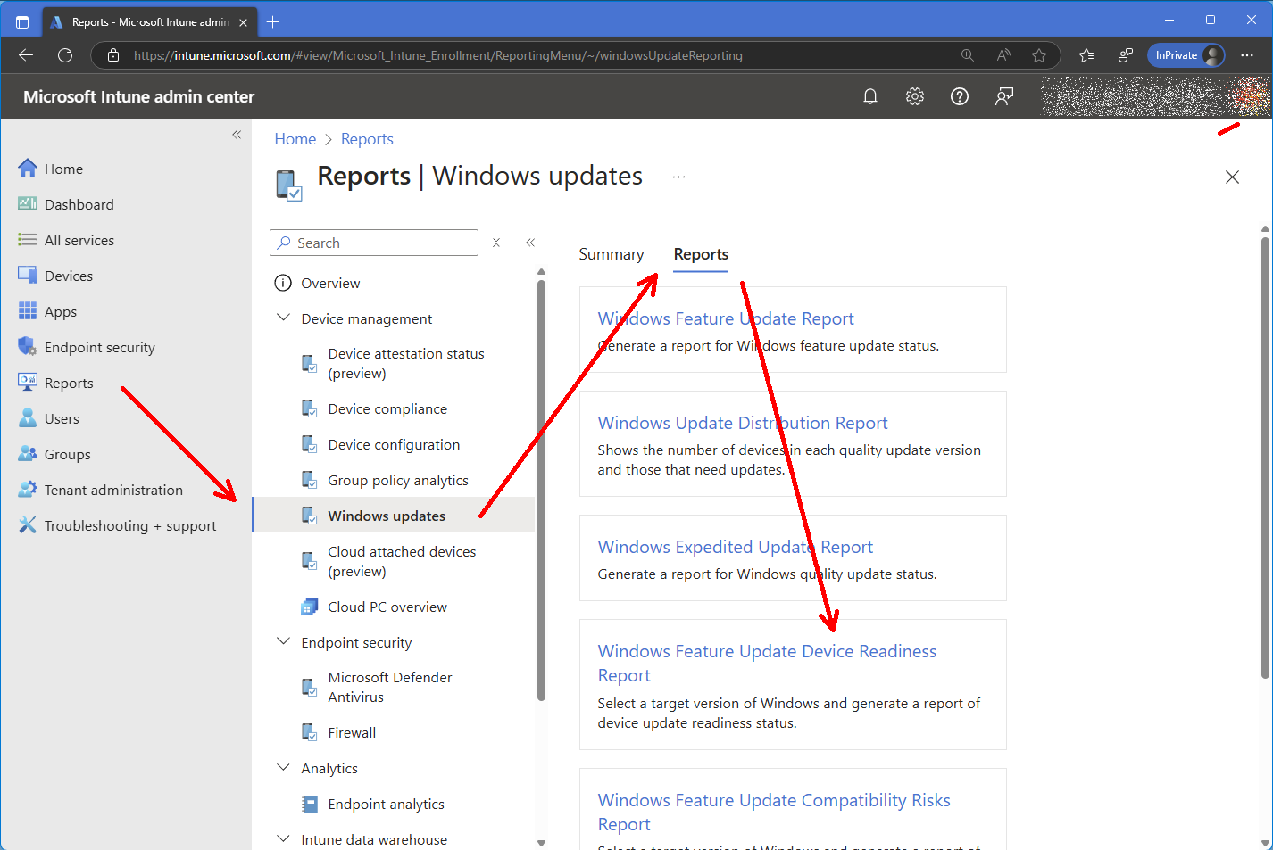Screen dimensions: 1273x850
Task: Click the Tenant administration icon
Action: pyautogui.click(x=27, y=490)
